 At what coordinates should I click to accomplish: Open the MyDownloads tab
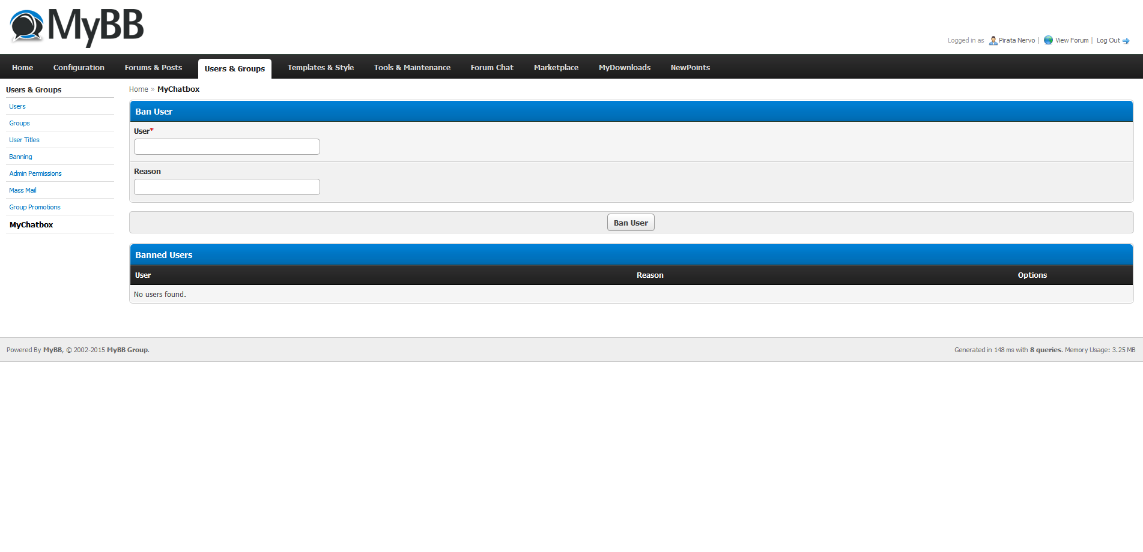coord(625,67)
